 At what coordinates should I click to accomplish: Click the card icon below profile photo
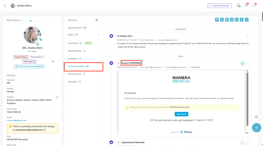click(x=36, y=43)
